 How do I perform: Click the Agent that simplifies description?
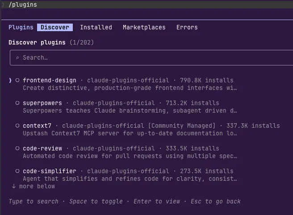pos(130,179)
